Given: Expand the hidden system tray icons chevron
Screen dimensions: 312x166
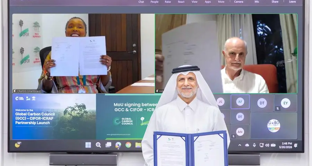Looking at the screenshot, I should click(x=240, y=145).
